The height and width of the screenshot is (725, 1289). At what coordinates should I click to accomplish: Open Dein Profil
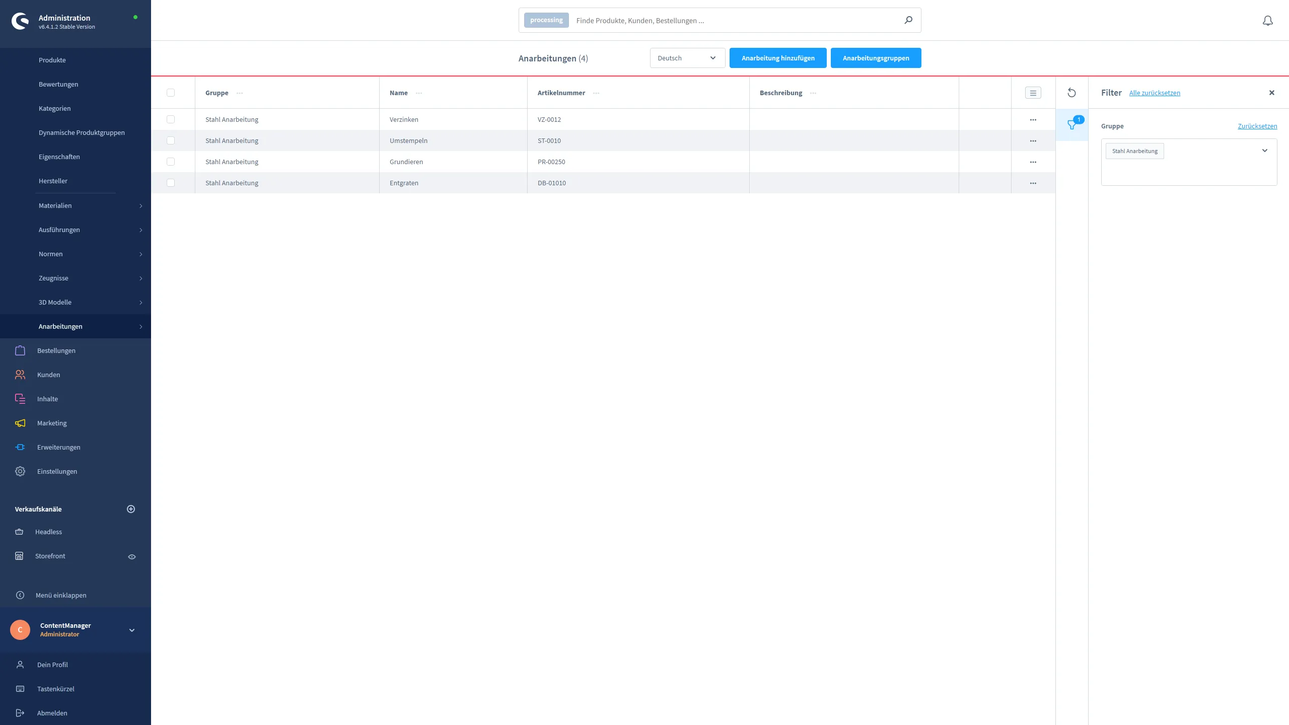[x=52, y=665]
